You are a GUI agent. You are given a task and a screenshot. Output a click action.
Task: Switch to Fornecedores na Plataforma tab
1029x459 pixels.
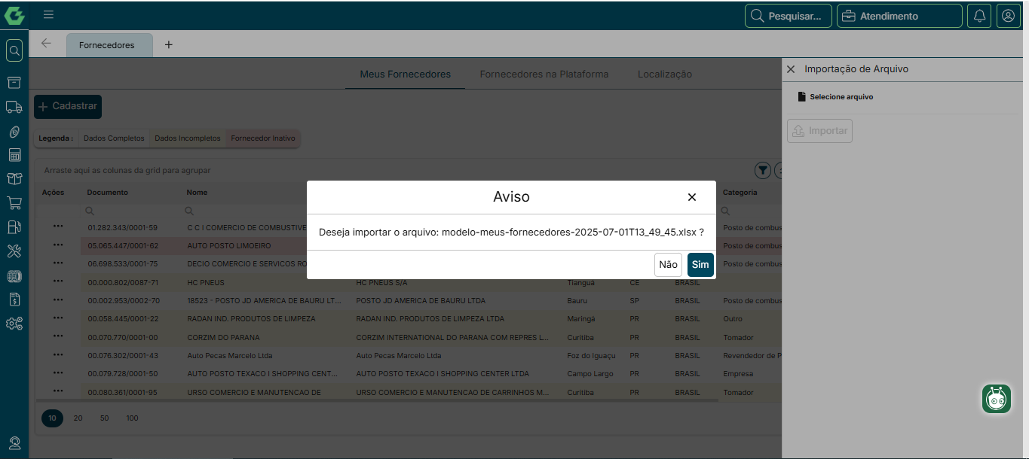click(x=544, y=74)
